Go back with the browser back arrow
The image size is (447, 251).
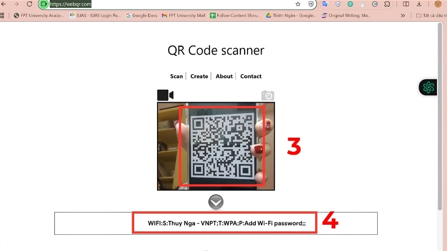3,4
